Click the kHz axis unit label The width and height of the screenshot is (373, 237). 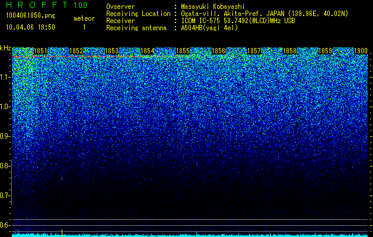(x=5, y=48)
